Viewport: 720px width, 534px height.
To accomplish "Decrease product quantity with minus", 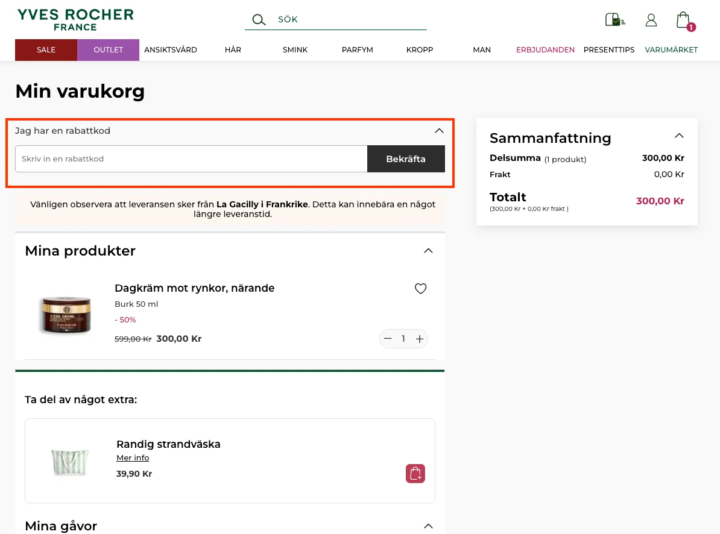I will click(x=388, y=339).
